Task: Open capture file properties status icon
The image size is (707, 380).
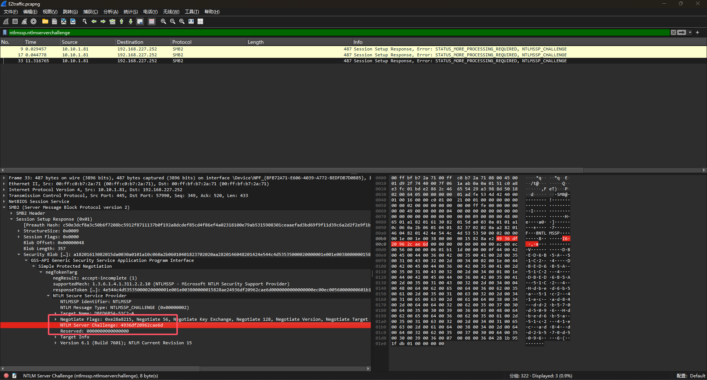Action: (14, 376)
